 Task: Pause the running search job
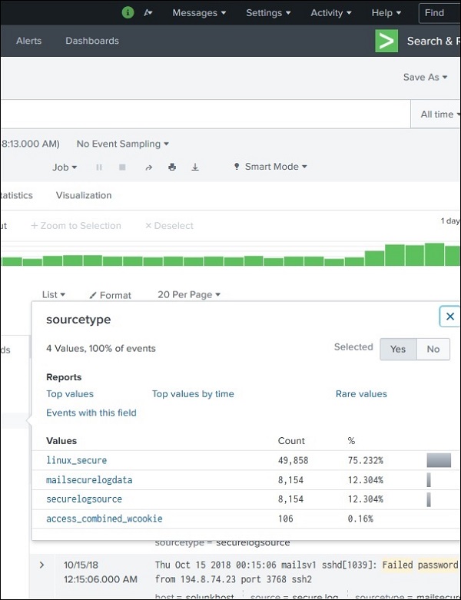[99, 167]
